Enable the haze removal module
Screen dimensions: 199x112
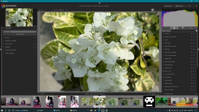(163, 65)
